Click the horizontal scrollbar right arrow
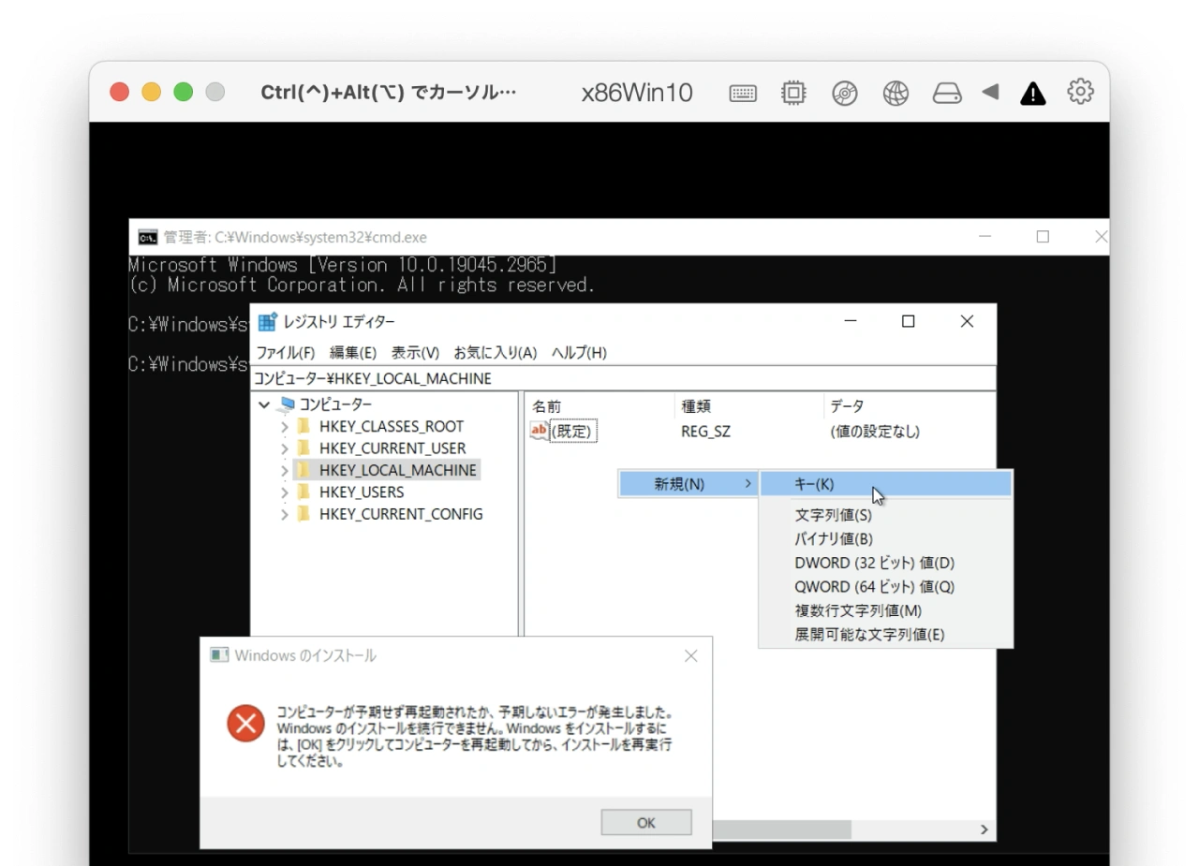The height and width of the screenshot is (866, 1199). click(984, 829)
